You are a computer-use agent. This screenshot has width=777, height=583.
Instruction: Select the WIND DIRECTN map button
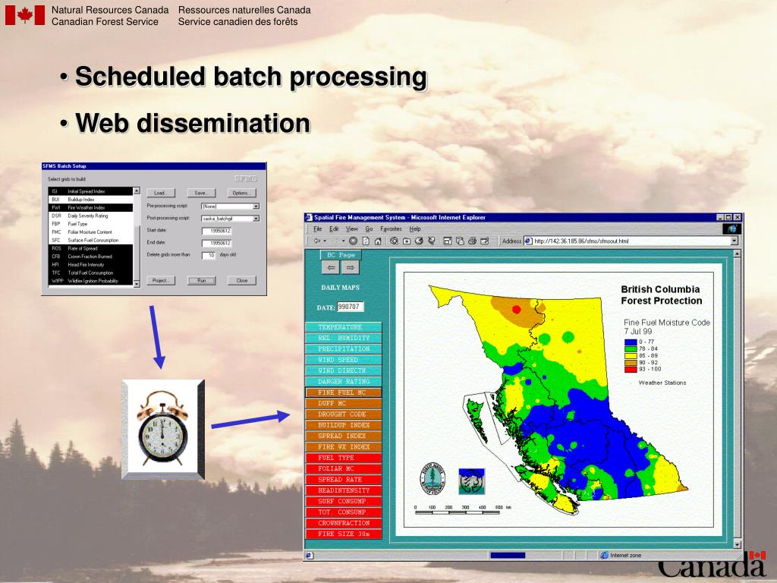point(344,370)
